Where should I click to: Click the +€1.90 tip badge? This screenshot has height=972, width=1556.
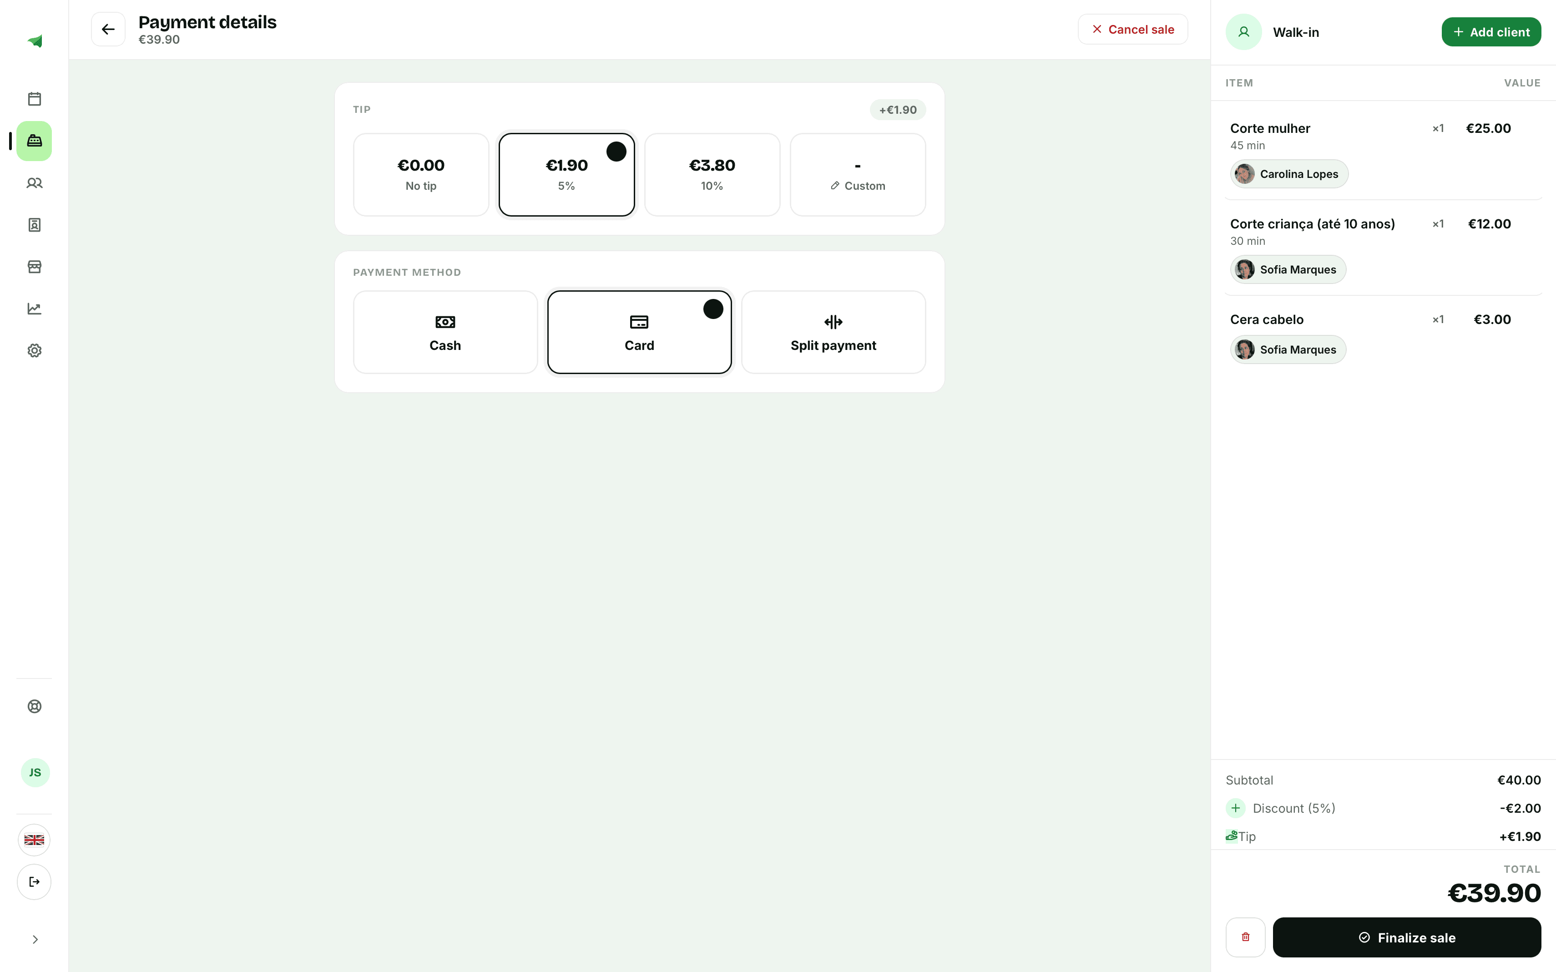tap(898, 110)
